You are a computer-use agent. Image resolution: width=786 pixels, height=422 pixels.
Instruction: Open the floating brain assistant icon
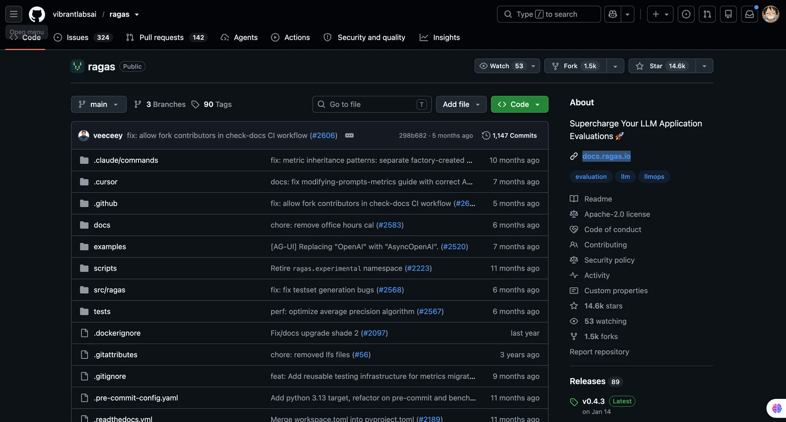tap(777, 408)
